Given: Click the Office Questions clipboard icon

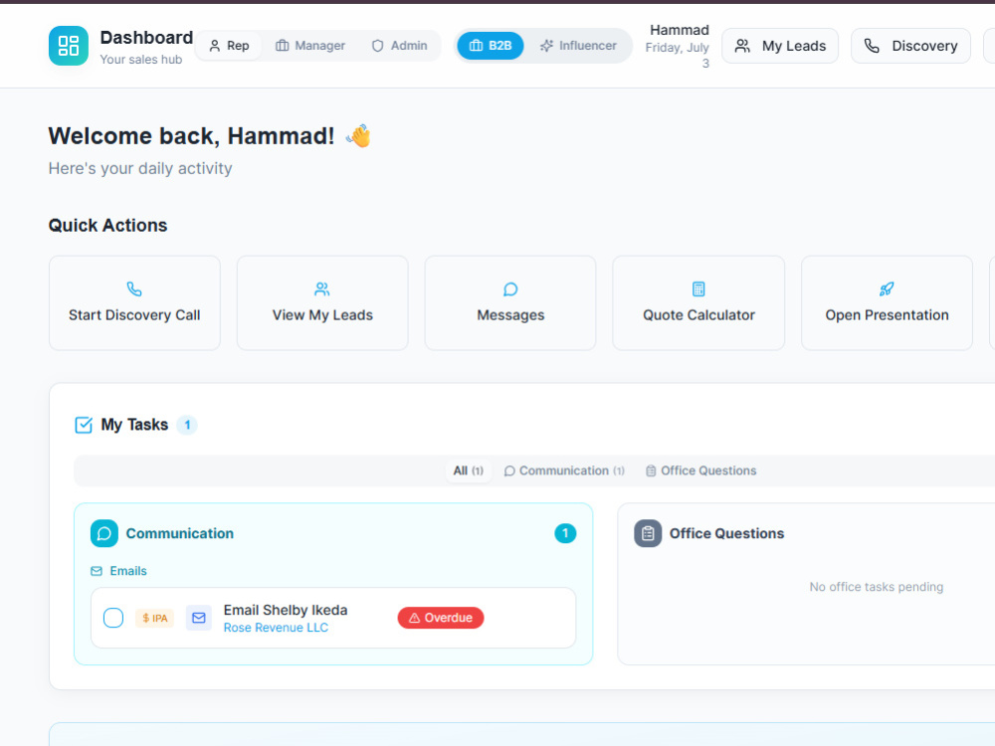Looking at the screenshot, I should pyautogui.click(x=648, y=533).
